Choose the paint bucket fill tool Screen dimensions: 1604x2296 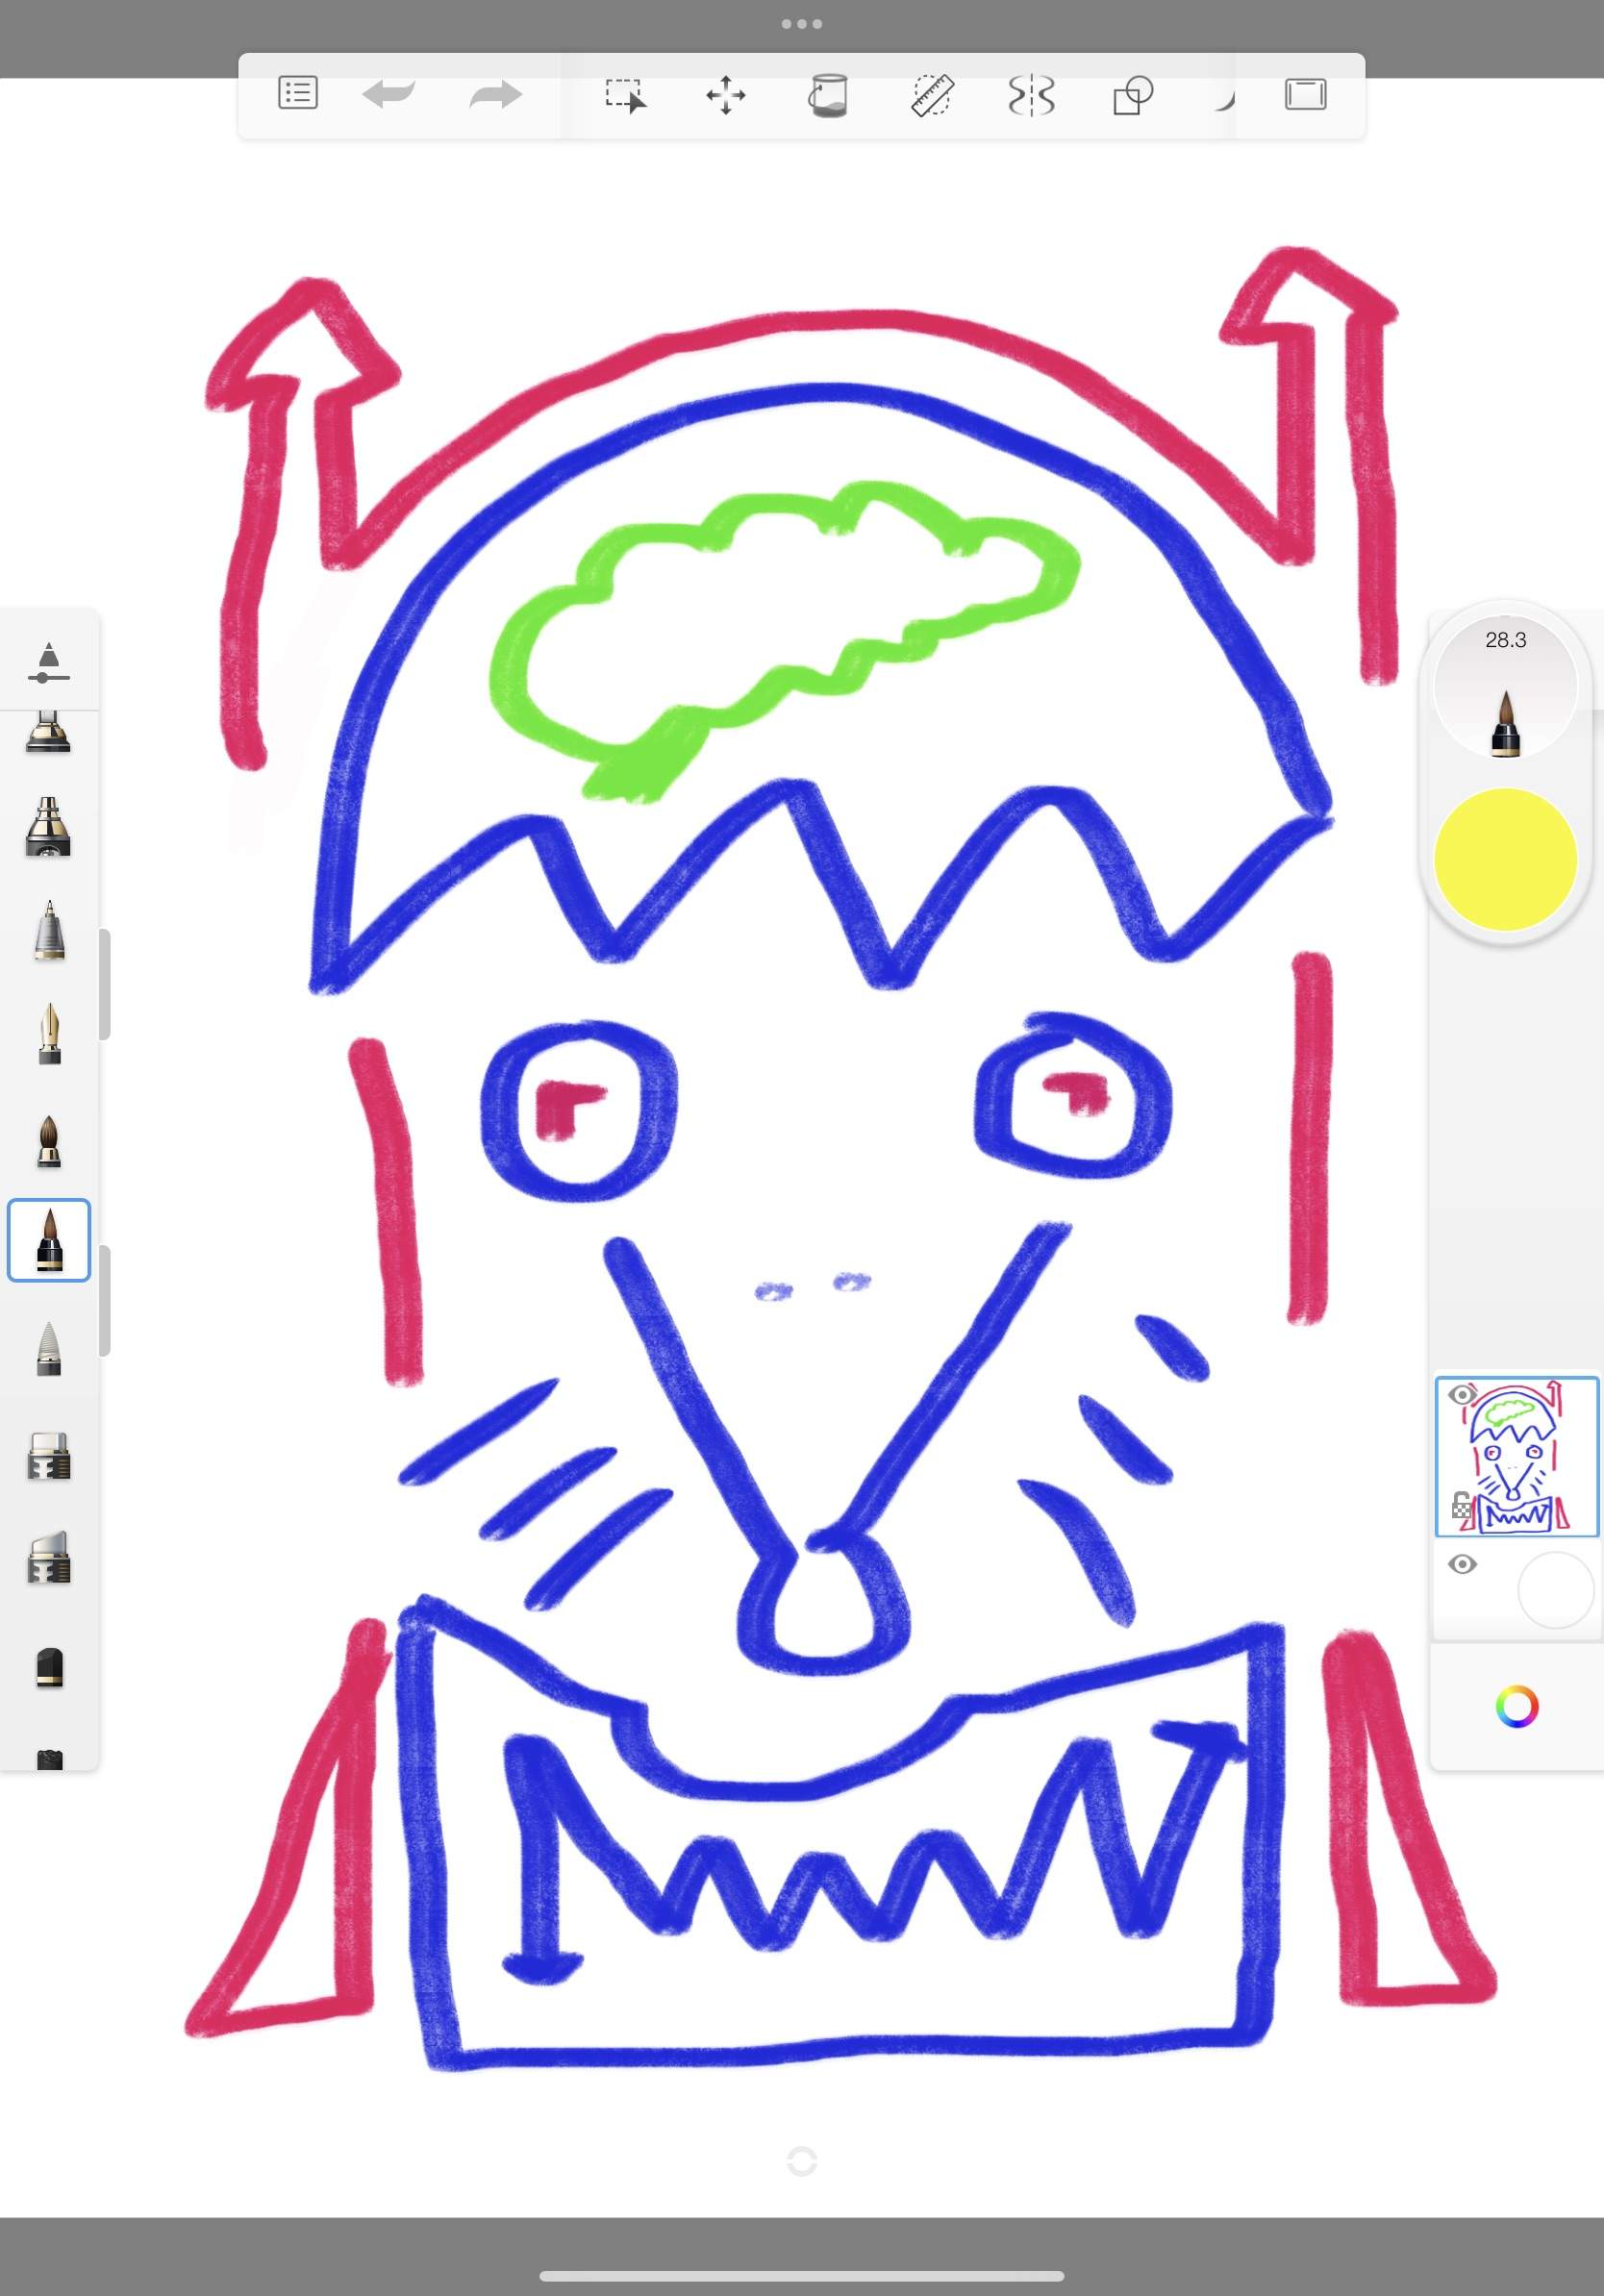pyautogui.click(x=828, y=96)
